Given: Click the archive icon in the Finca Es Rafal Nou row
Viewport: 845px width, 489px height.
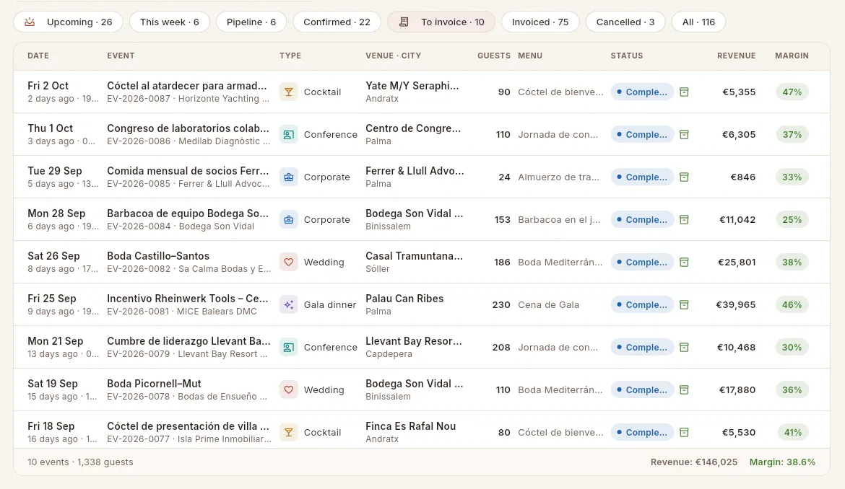Looking at the screenshot, I should click(684, 432).
